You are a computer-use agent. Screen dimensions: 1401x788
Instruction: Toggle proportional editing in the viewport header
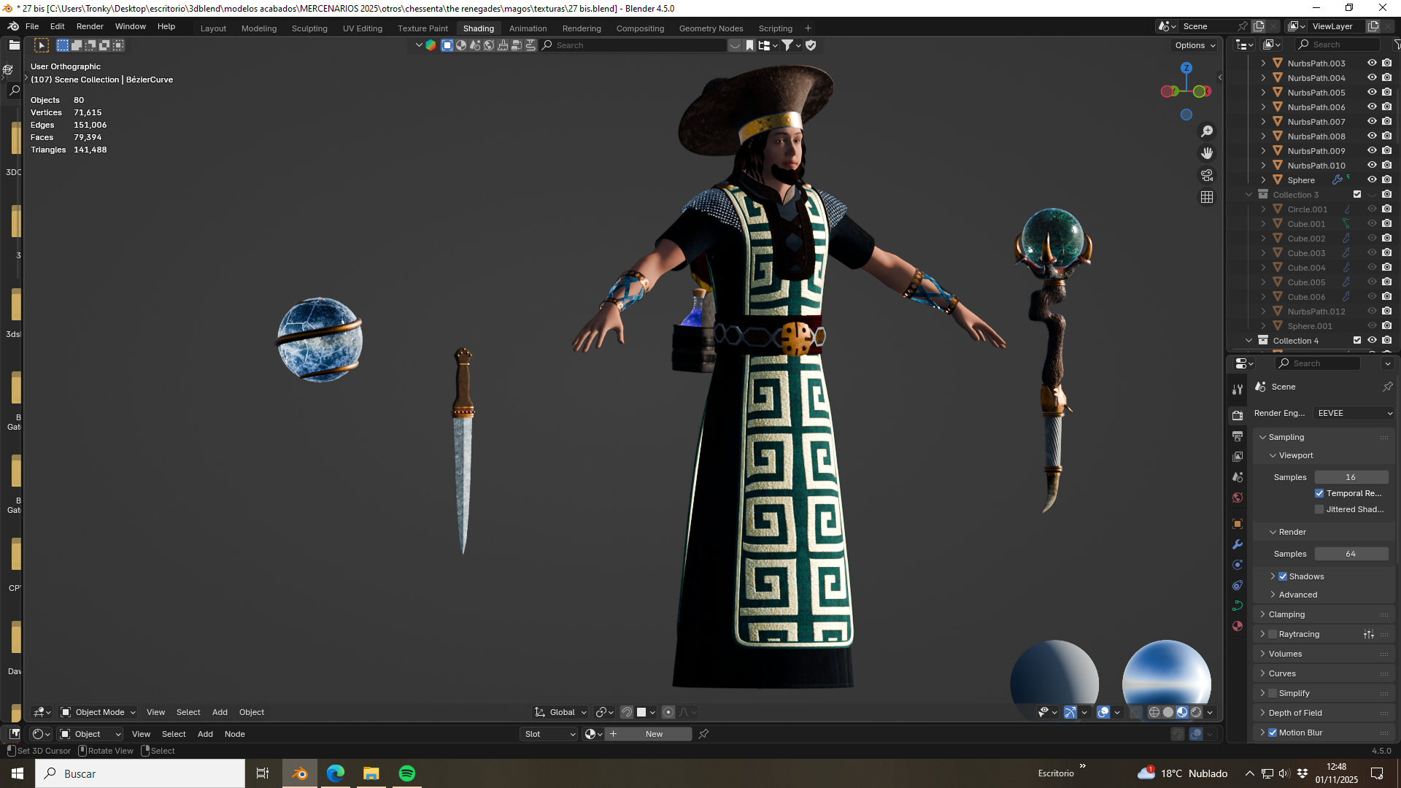pos(668,712)
